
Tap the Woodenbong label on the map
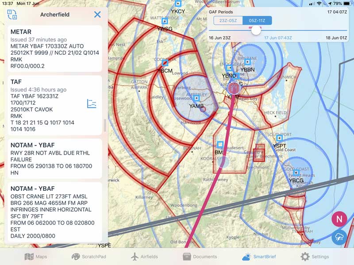(x=184, y=205)
